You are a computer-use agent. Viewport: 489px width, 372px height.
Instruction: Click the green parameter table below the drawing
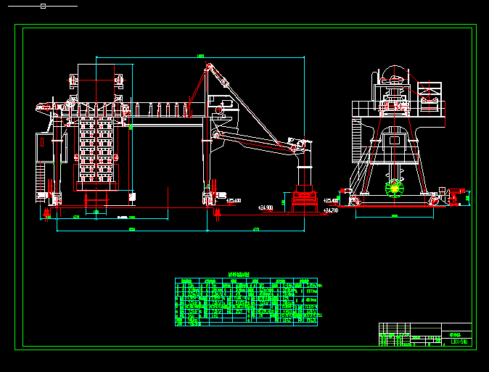click(x=247, y=302)
